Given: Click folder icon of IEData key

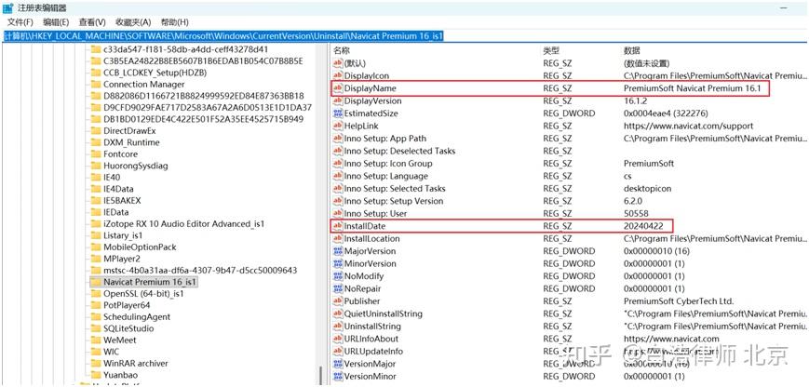Looking at the screenshot, I should pos(96,212).
